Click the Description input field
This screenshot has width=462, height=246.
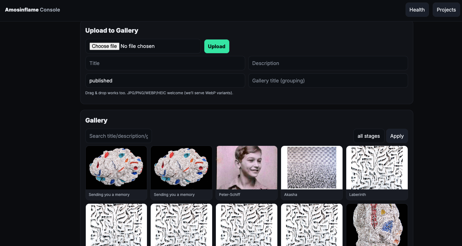click(x=328, y=63)
